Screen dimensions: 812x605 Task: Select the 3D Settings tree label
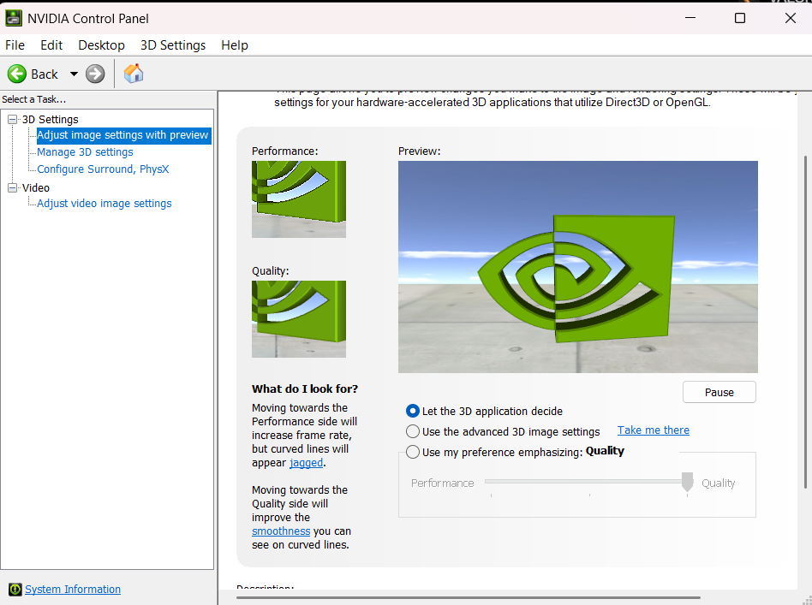point(51,120)
